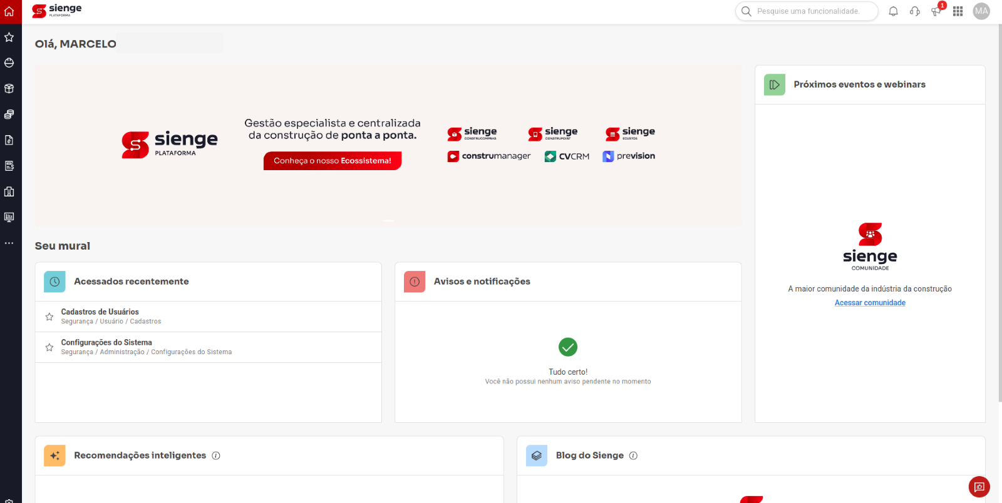The width and height of the screenshot is (1002, 503).
Task: Click the 'Seu mural' heading
Action: 63,246
